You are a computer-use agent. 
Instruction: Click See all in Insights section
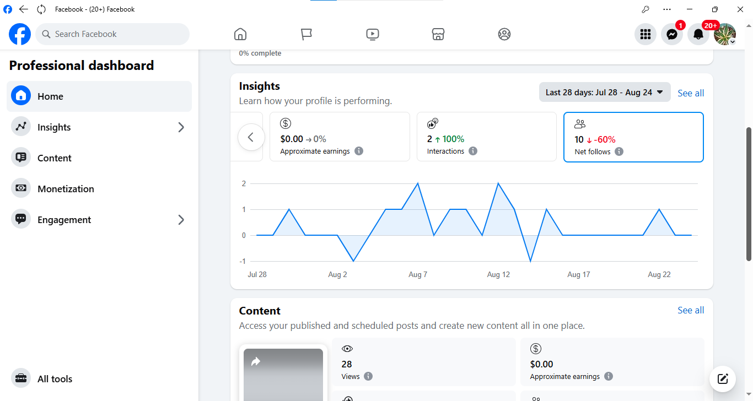coord(691,93)
